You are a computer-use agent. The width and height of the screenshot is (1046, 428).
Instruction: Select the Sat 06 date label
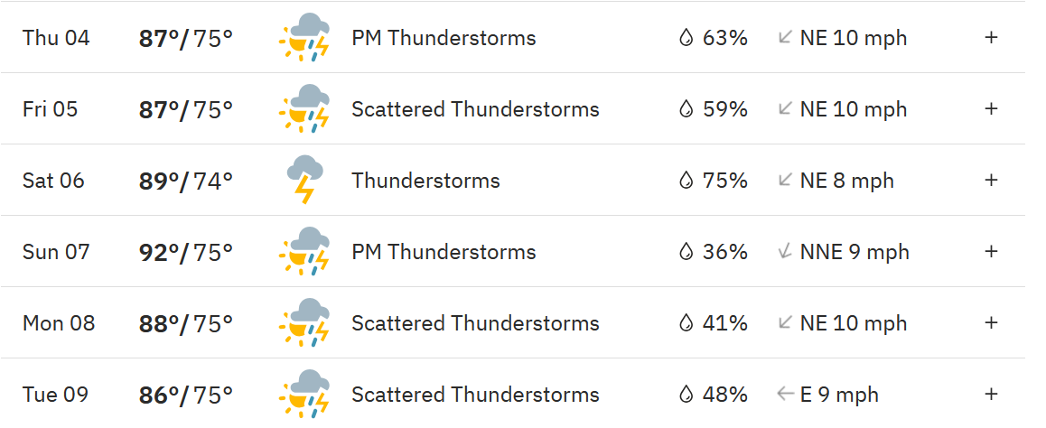click(53, 181)
